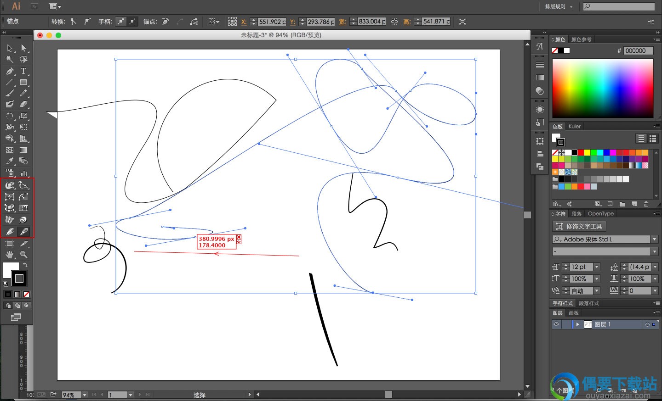
Task: Toggle show handles for multiple selected anchors
Action: pyautogui.click(x=120, y=22)
